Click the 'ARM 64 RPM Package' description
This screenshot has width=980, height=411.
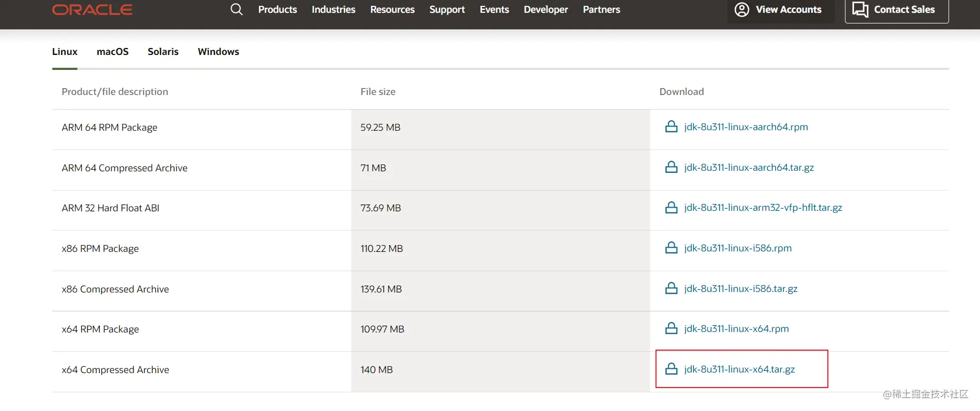[x=109, y=128]
